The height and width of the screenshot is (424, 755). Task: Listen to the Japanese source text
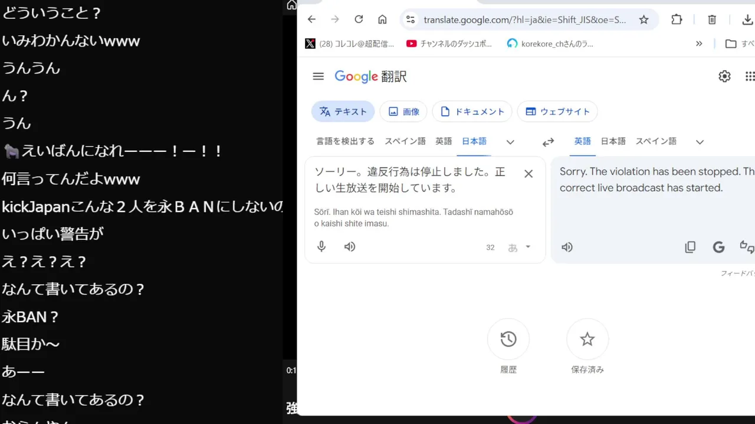tap(350, 247)
